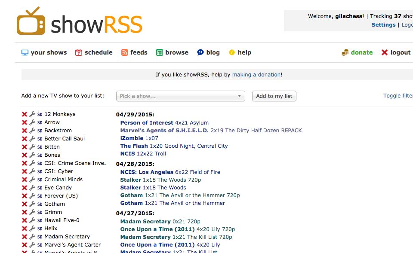Open Agents of S.H.I.E.L.D. 2x19 episode
The width and height of the screenshot is (413, 253).
[x=211, y=131]
